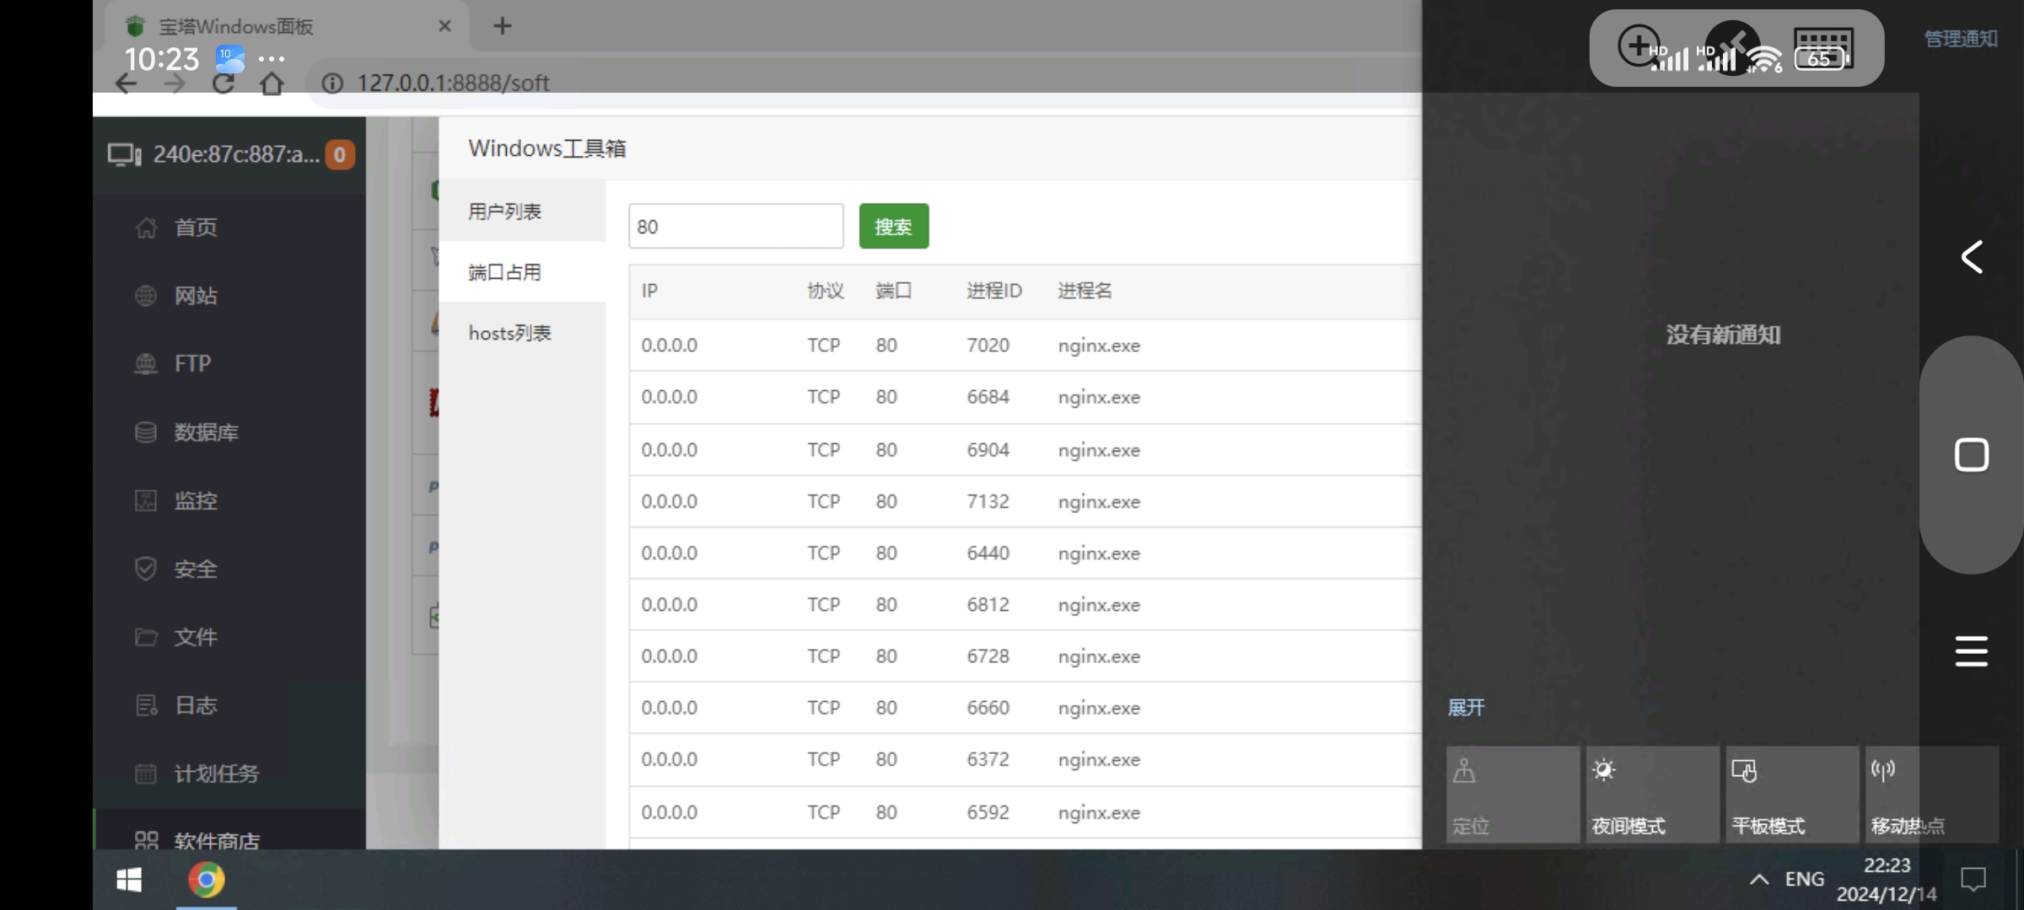This screenshot has width=2024, height=910.
Task: Click the three-dot overlay menu near clock
Action: (272, 59)
